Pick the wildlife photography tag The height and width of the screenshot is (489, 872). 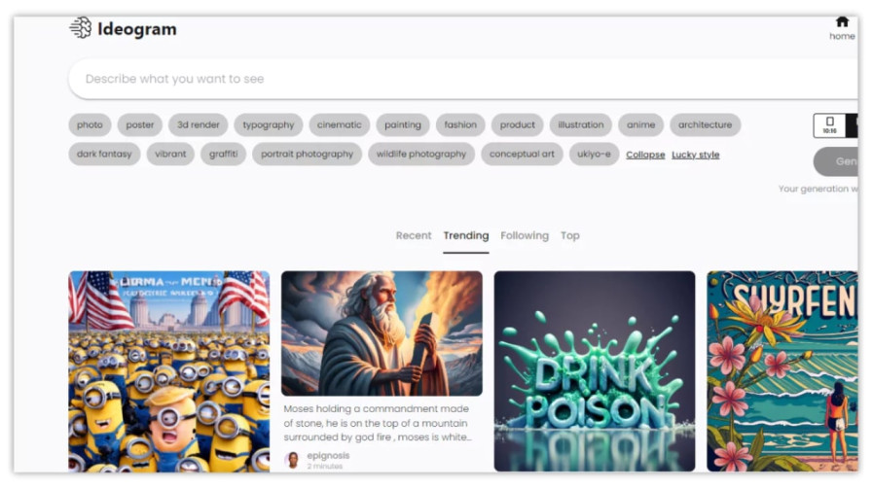click(x=421, y=154)
